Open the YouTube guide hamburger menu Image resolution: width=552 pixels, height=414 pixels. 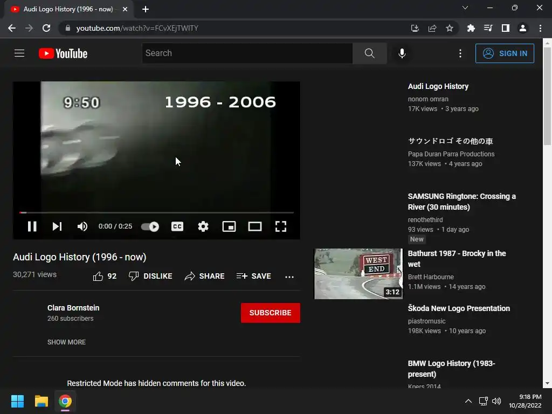point(19,53)
